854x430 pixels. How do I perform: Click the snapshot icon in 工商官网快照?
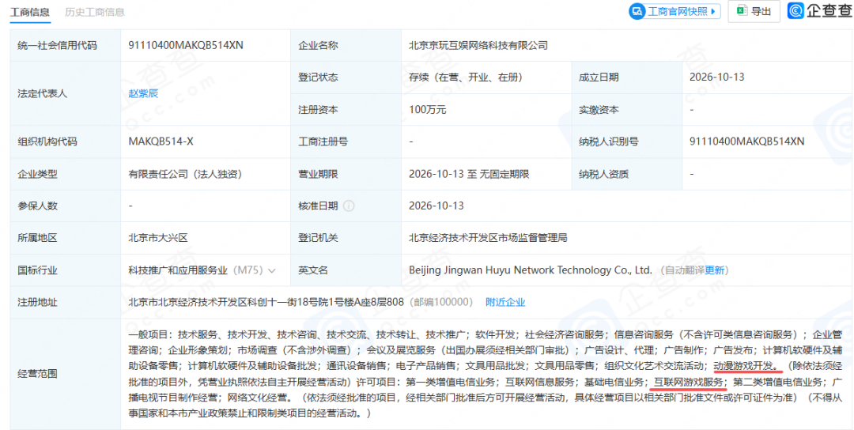click(638, 11)
